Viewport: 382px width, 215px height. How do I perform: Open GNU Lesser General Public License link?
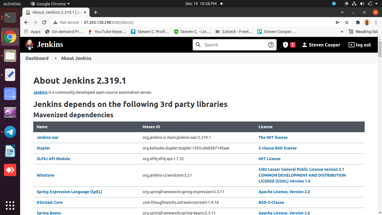[301, 169]
